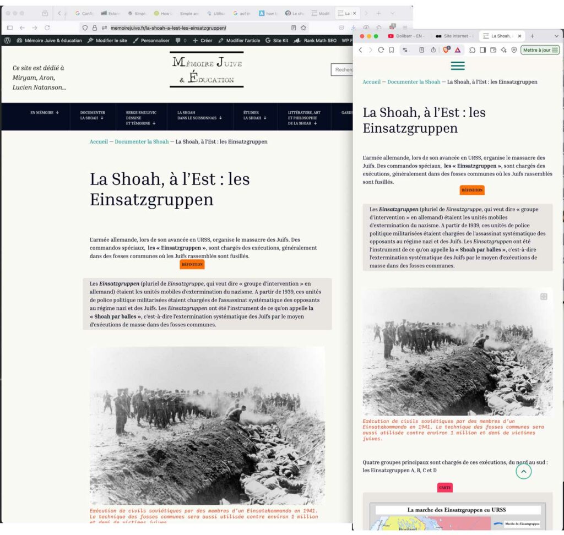
Task: Toggle image fullscreen icon on photo
Action: pos(544,296)
